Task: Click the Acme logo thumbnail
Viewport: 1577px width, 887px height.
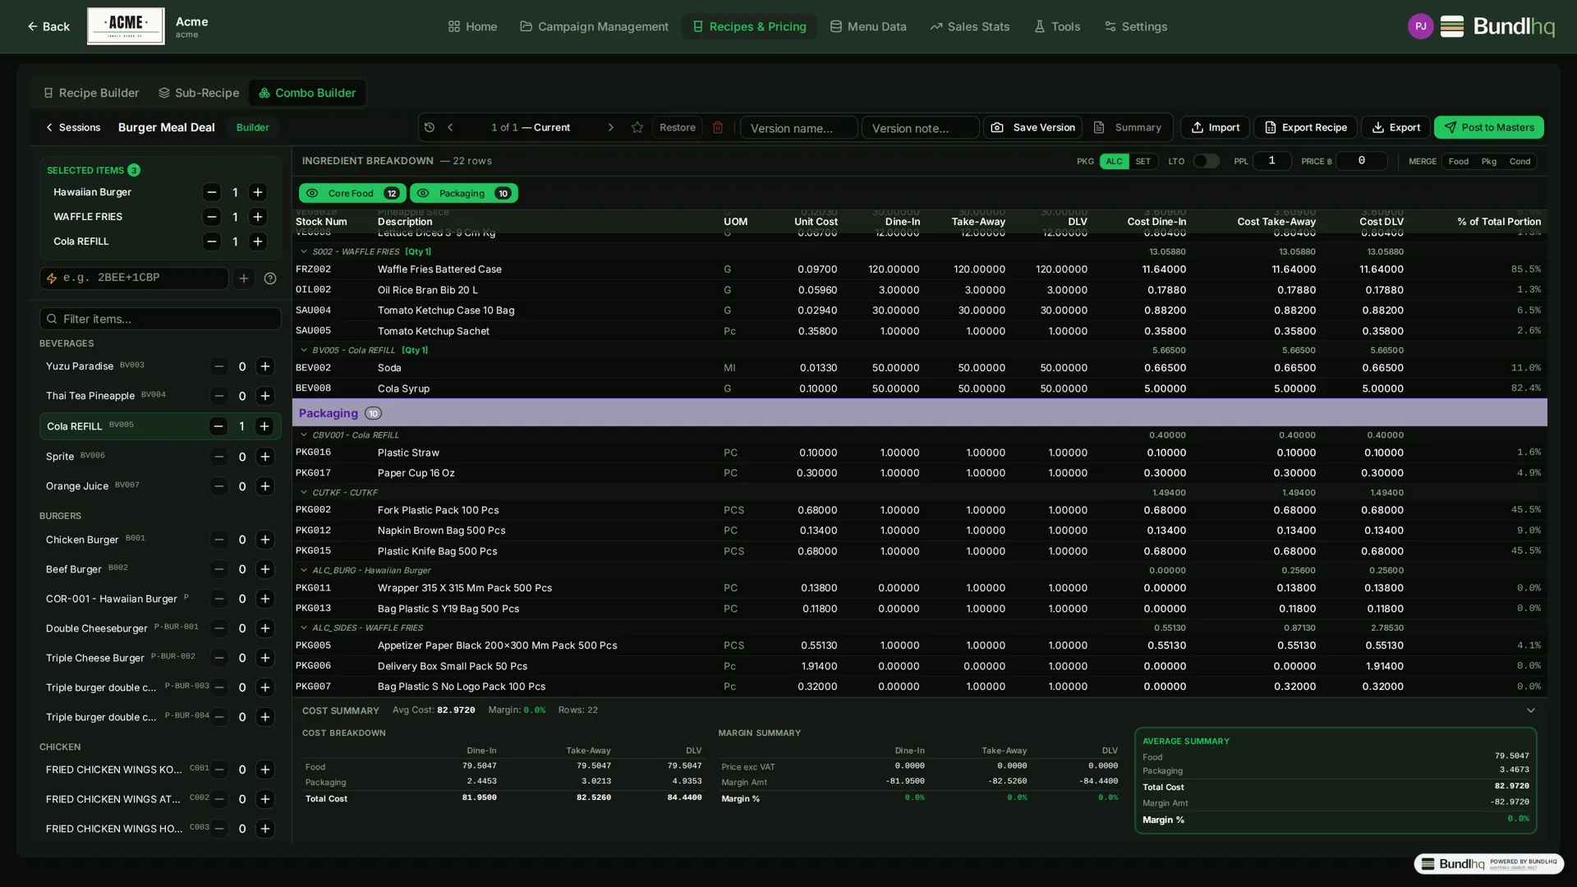Action: tap(126, 26)
